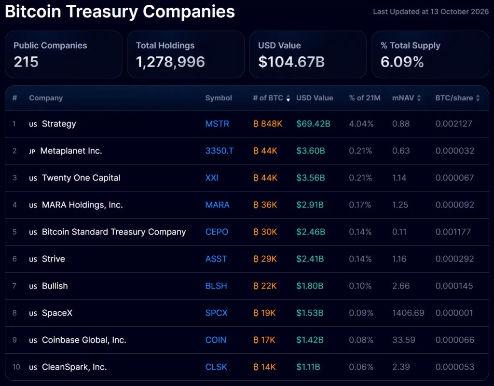Screen dimensions: 494x386
Task: Click the Symbol column header
Action: 219,98
